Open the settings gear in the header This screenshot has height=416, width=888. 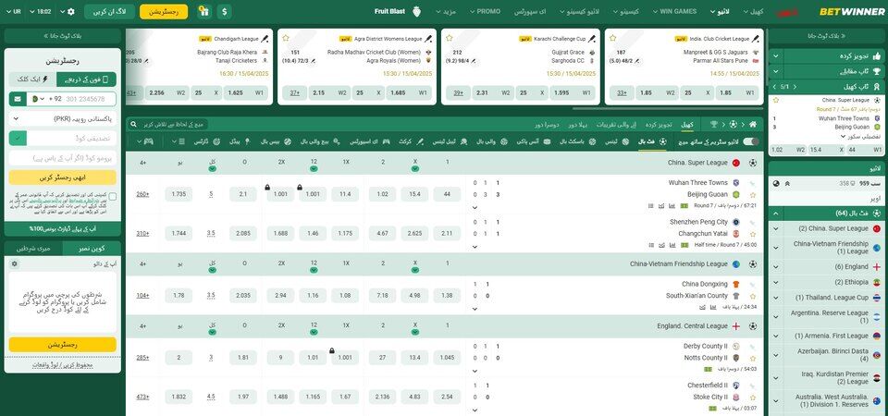point(71,11)
